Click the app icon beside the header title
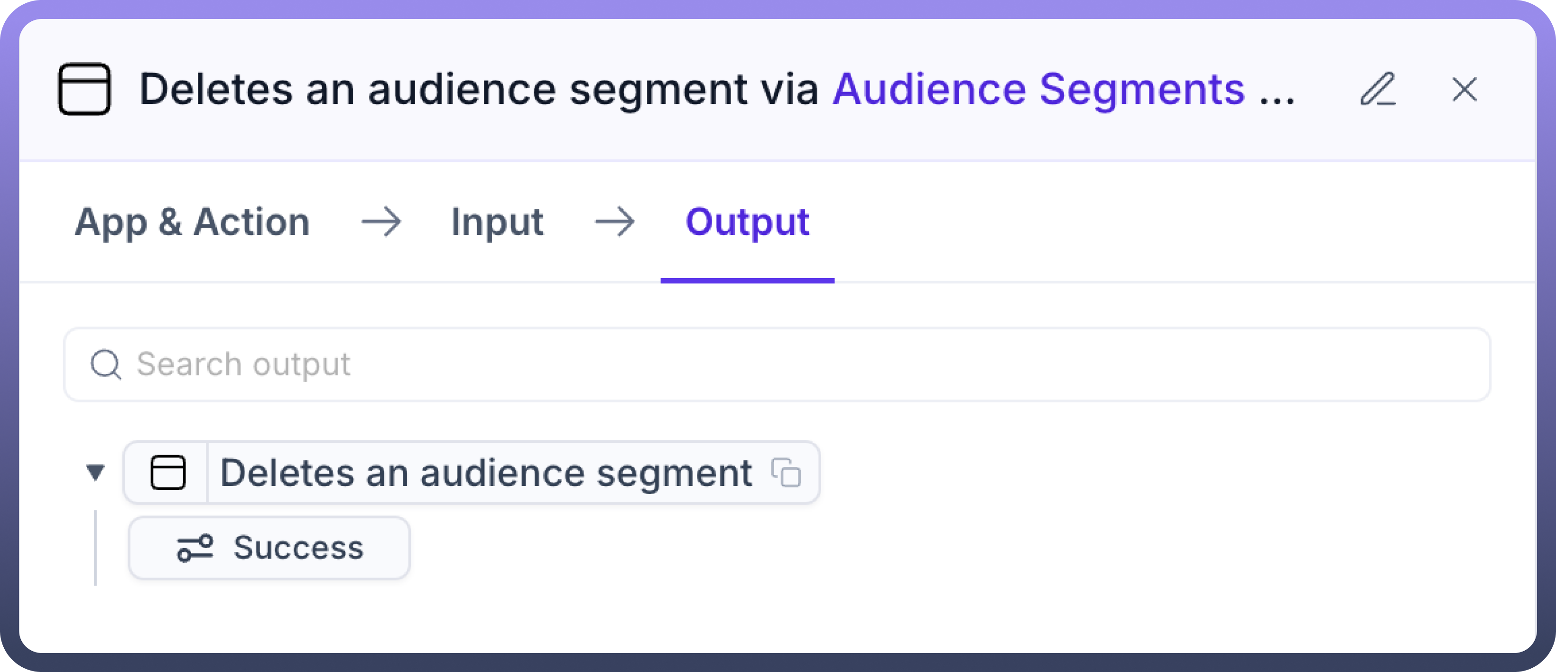 (x=84, y=89)
